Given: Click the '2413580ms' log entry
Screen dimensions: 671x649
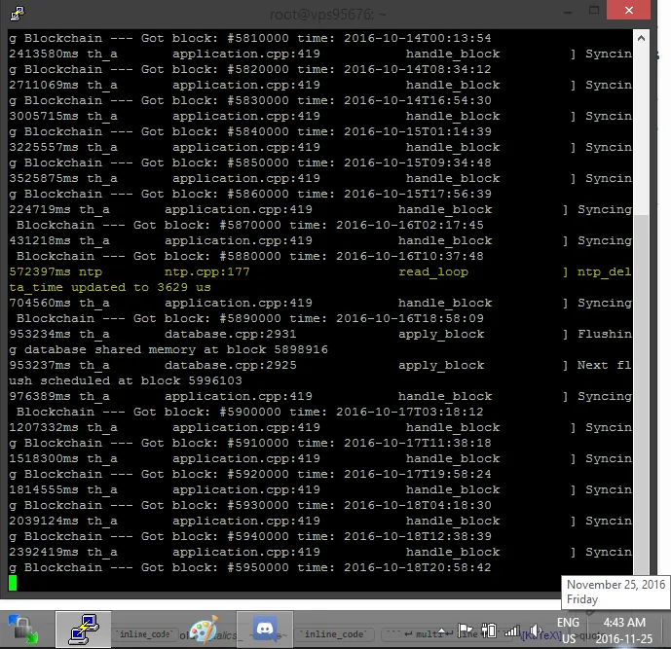Looking at the screenshot, I should [x=44, y=54].
